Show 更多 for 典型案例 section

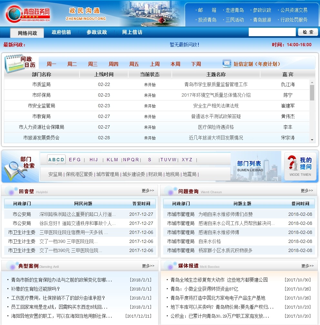click(x=148, y=266)
